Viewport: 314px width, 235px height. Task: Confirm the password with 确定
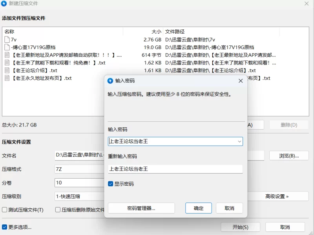tap(199, 208)
